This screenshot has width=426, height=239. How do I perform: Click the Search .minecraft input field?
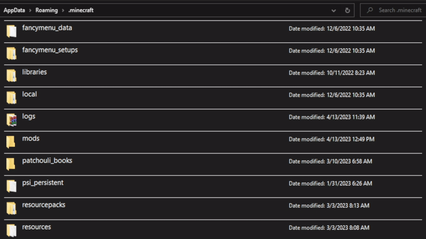(397, 10)
